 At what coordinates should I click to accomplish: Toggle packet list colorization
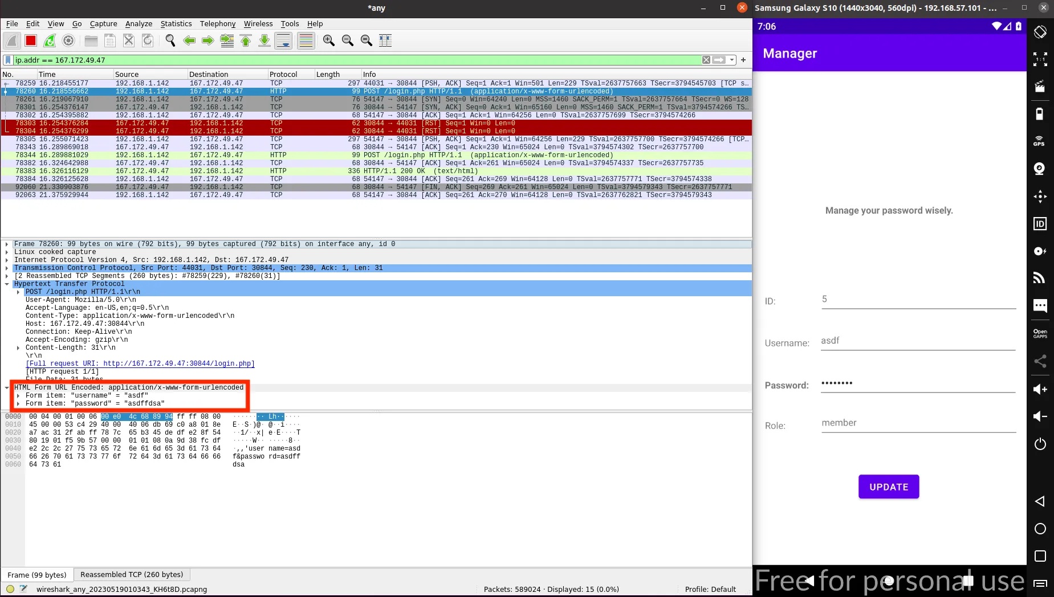click(x=306, y=40)
